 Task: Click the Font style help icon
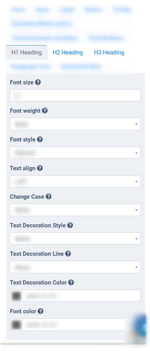(40, 139)
